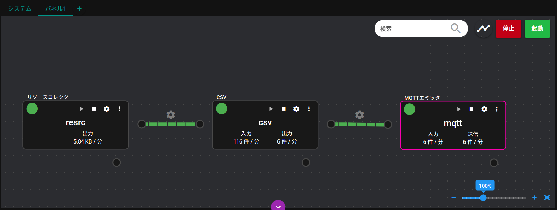Click the play icon on resrc node
Viewport: 557px width, 210px height.
pos(81,109)
